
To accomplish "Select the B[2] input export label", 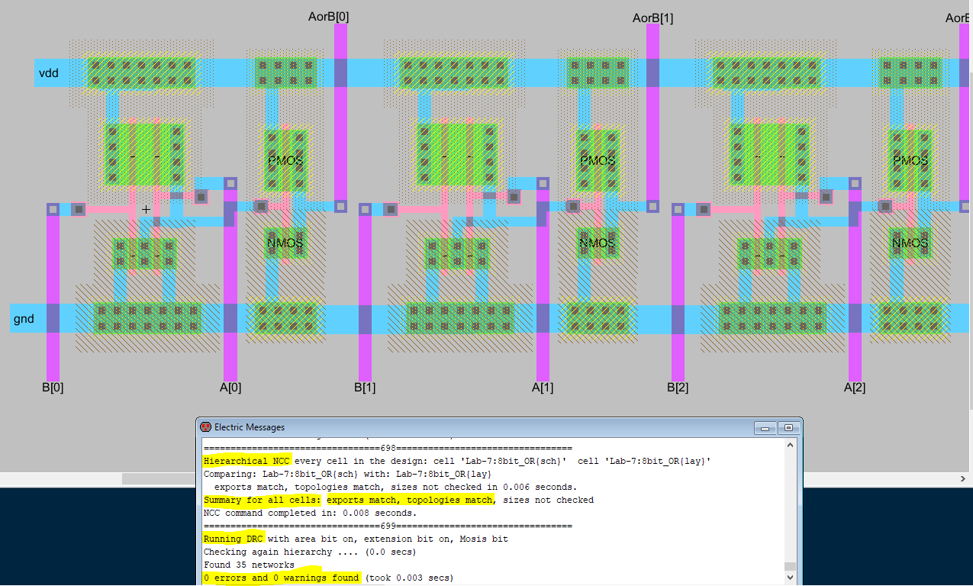I will point(678,387).
